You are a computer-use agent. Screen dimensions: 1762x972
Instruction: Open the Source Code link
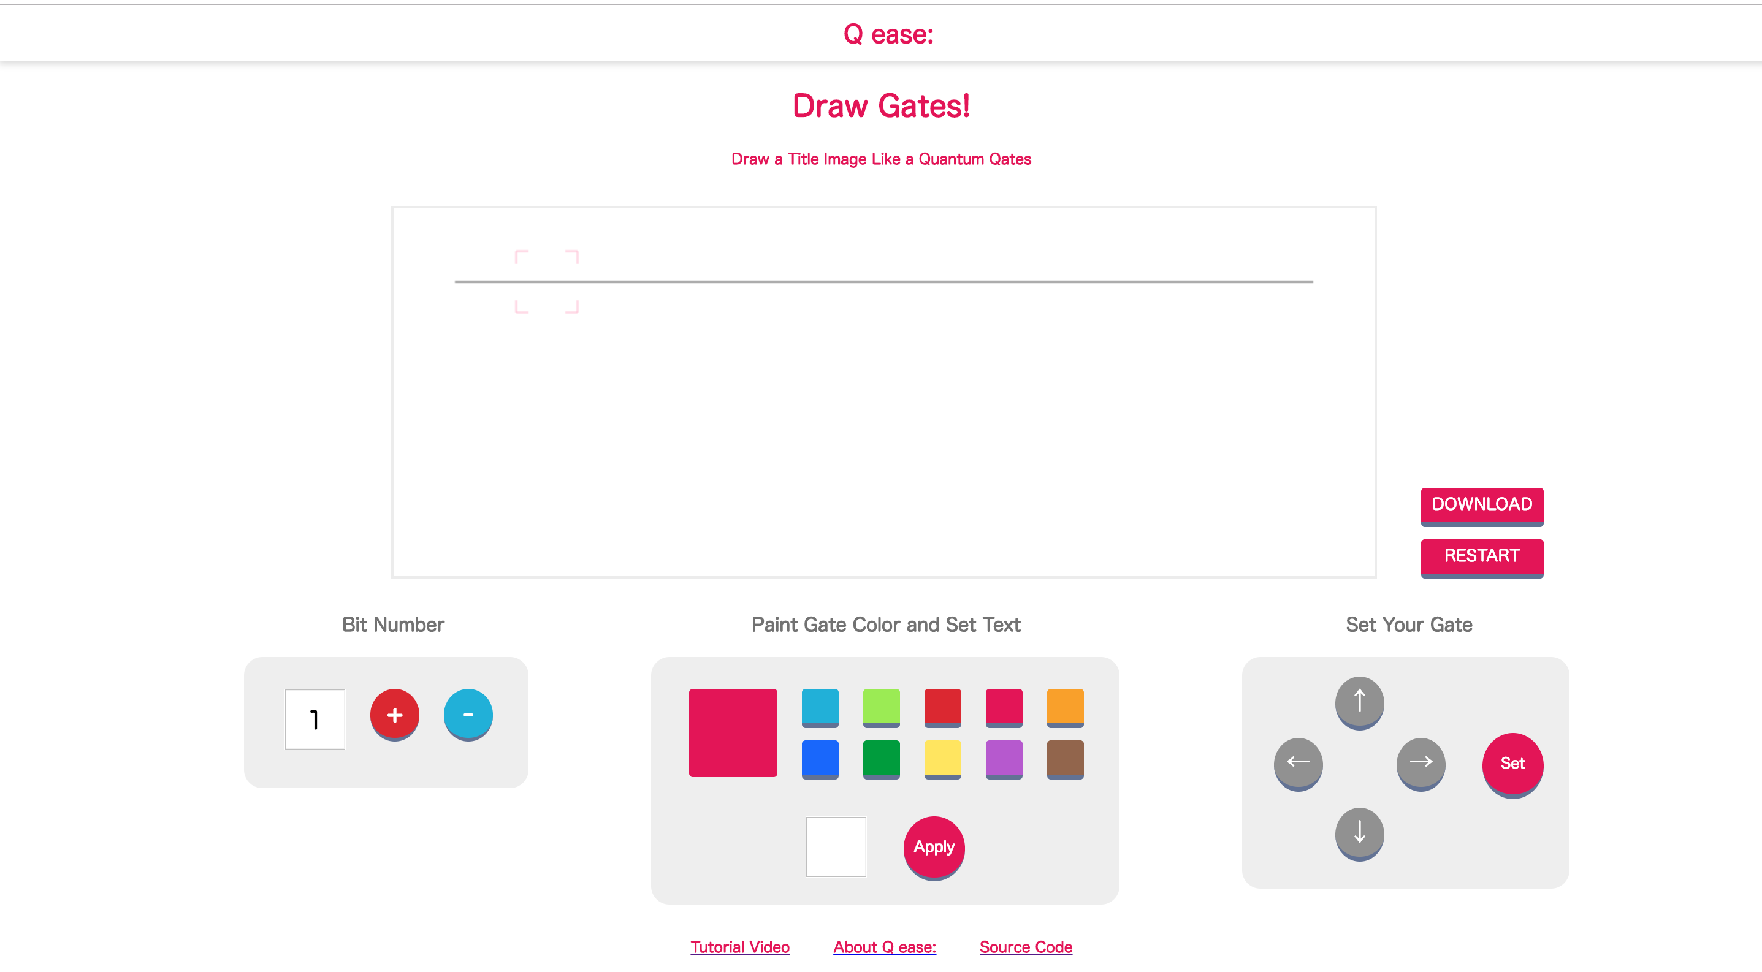coord(1025,947)
